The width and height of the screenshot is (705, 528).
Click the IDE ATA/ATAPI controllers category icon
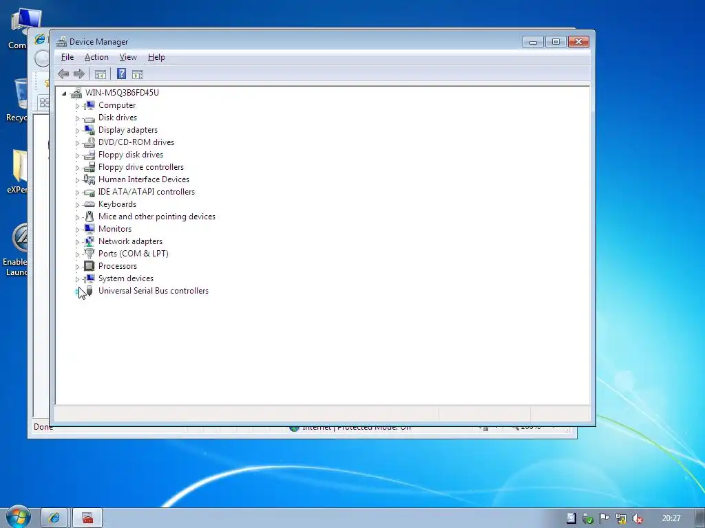tap(89, 192)
